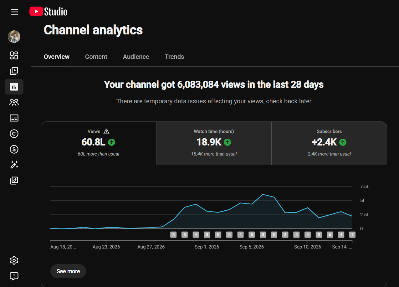The width and height of the screenshot is (399, 287).
Task: Open the channel profile avatar
Action: coord(14,37)
